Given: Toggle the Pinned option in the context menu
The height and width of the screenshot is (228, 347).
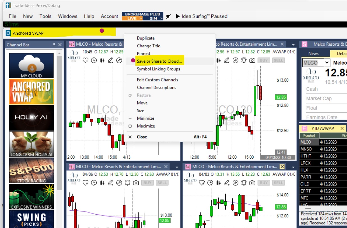Looking at the screenshot, I should coord(143,53).
